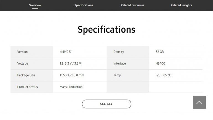The height and width of the screenshot is (120, 213).
Task: Open the Overview tab
Action: pyautogui.click(x=35, y=5)
